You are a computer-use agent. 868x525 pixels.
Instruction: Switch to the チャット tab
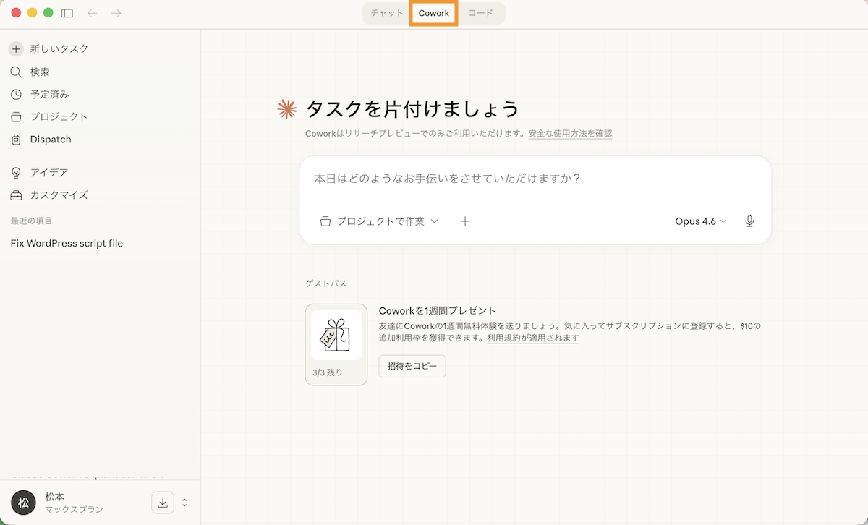tap(387, 13)
